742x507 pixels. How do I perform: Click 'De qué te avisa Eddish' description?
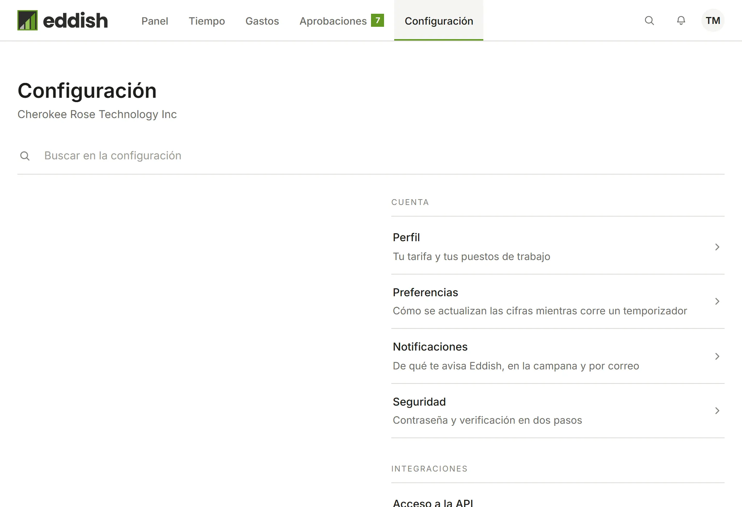coord(516,366)
